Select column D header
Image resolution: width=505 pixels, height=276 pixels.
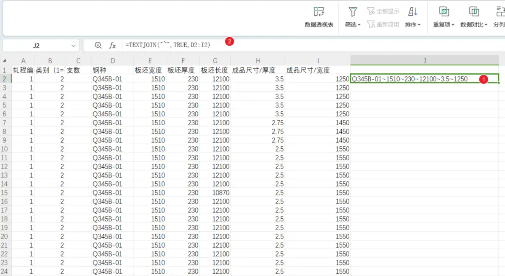[112, 61]
